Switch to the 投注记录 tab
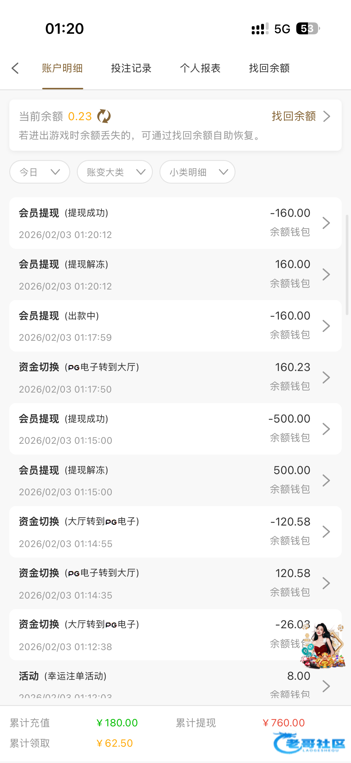Viewport: 351px width, 763px height. (x=131, y=68)
